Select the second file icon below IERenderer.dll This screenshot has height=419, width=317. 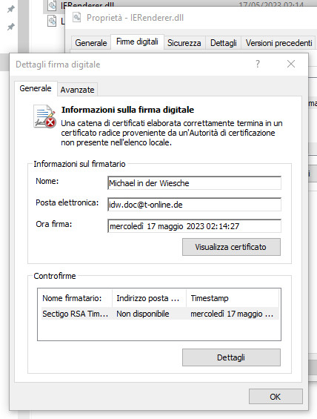click(52, 21)
